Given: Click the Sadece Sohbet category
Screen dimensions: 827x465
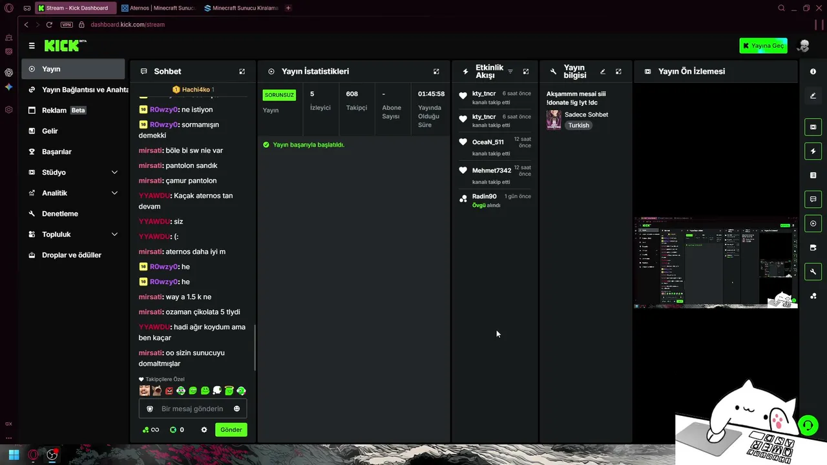Looking at the screenshot, I should (586, 114).
